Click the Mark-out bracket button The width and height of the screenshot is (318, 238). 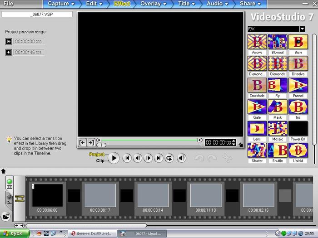(91, 143)
